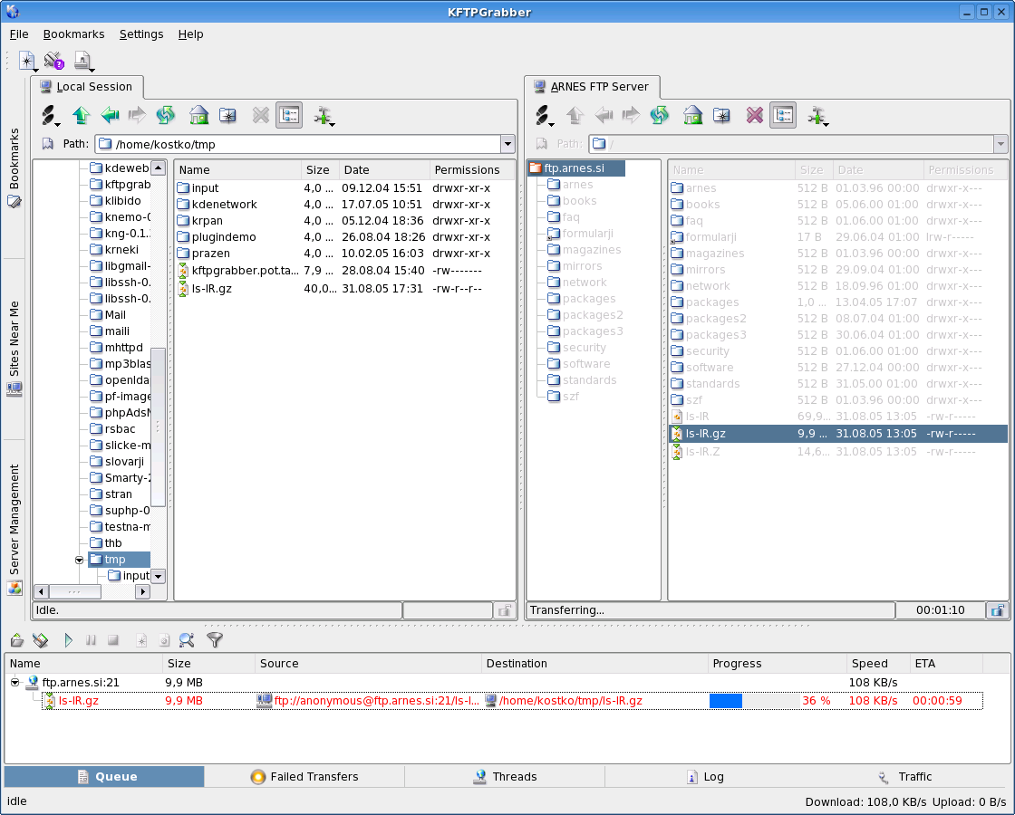Start queue processing with play icon
This screenshot has height=815, width=1015.
[69, 640]
